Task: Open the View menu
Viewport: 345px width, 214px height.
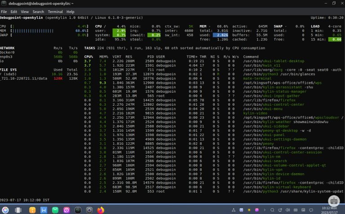Action: (25, 11)
